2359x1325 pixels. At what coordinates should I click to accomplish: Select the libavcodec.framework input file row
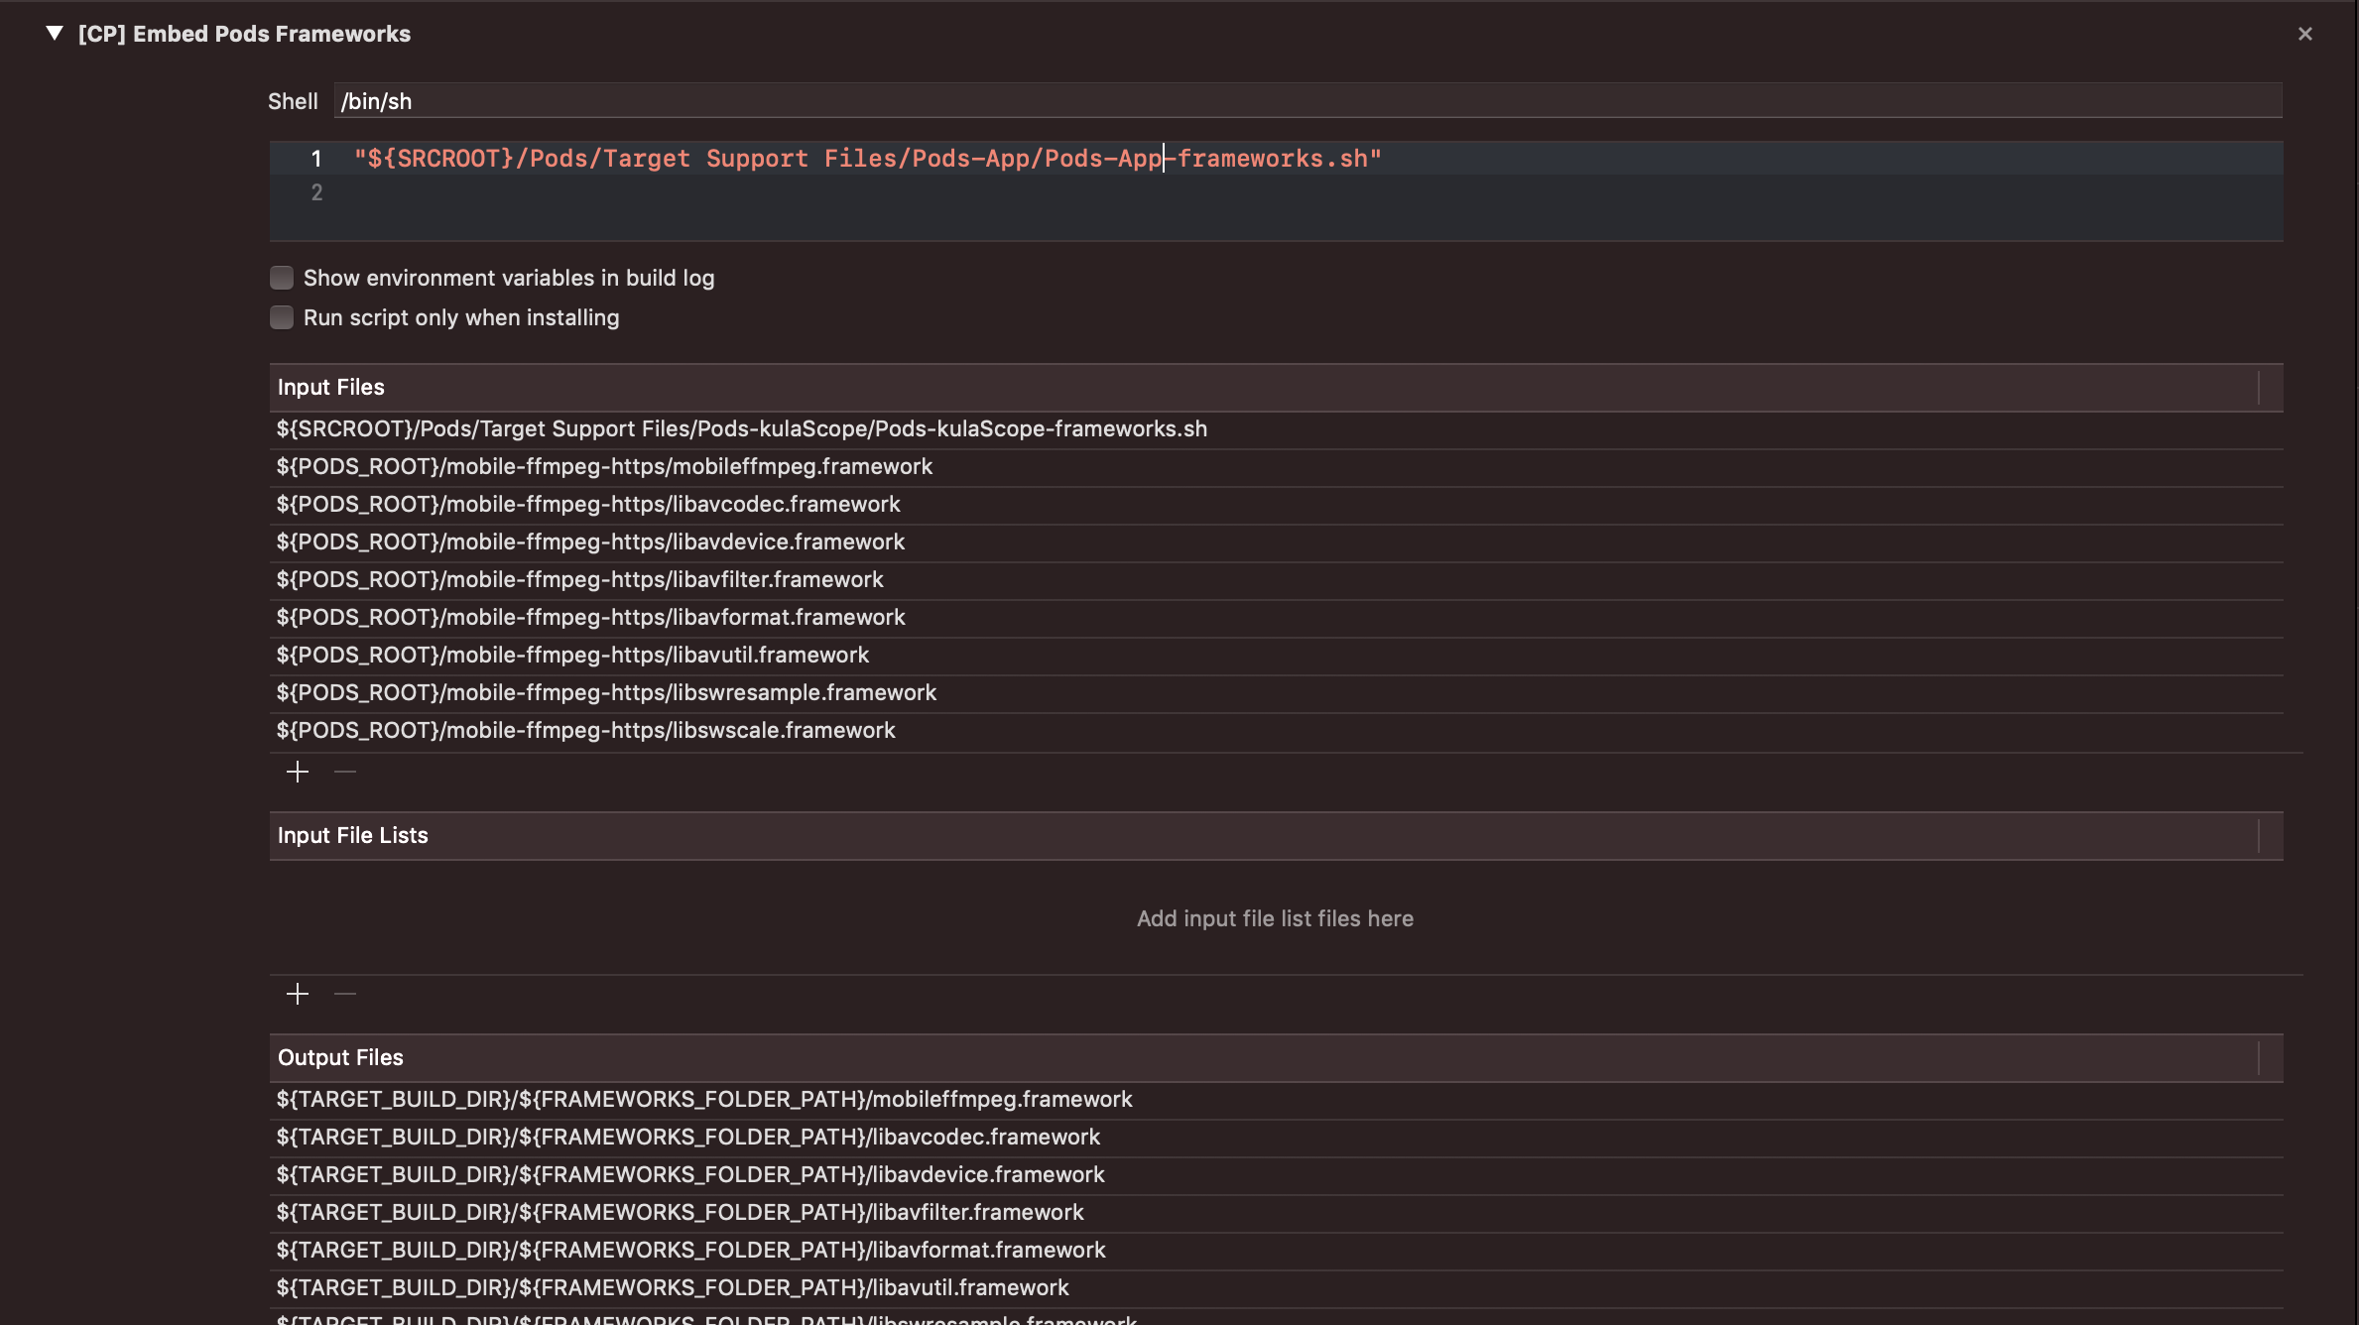(x=588, y=504)
